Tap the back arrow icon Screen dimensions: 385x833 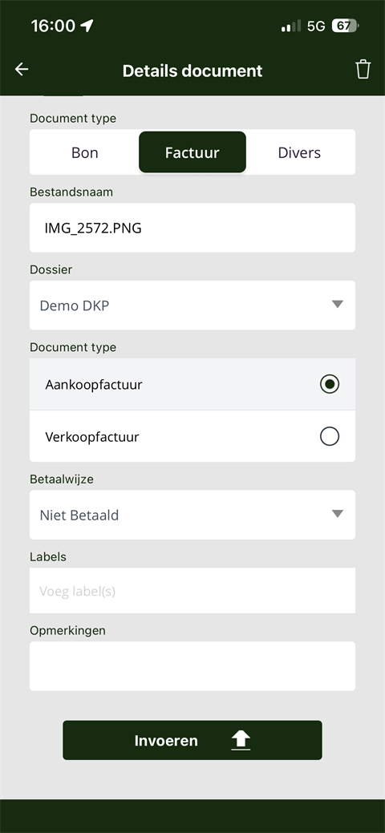point(22,69)
